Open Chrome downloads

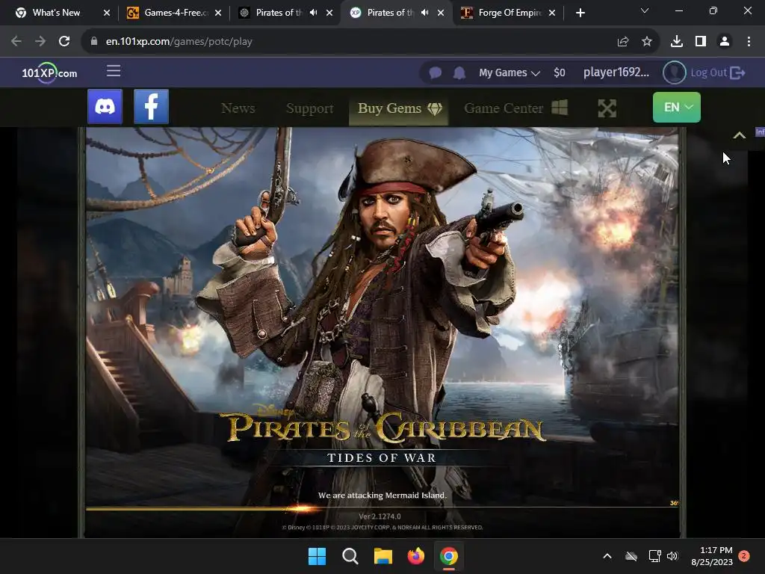(x=677, y=42)
